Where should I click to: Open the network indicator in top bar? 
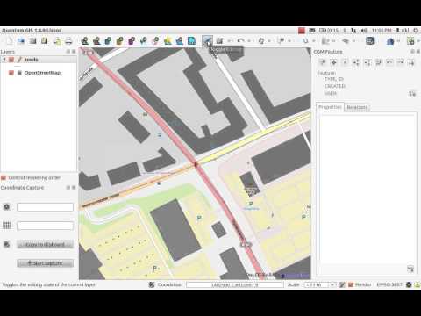[x=353, y=30]
